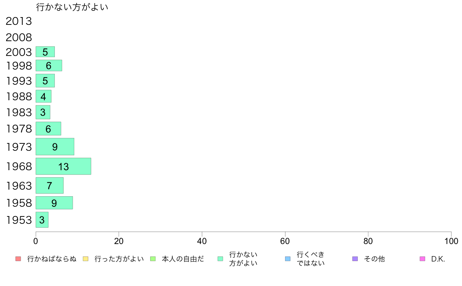Click the 本人の自由だ legend text
The image size is (462, 286).
click(183, 259)
